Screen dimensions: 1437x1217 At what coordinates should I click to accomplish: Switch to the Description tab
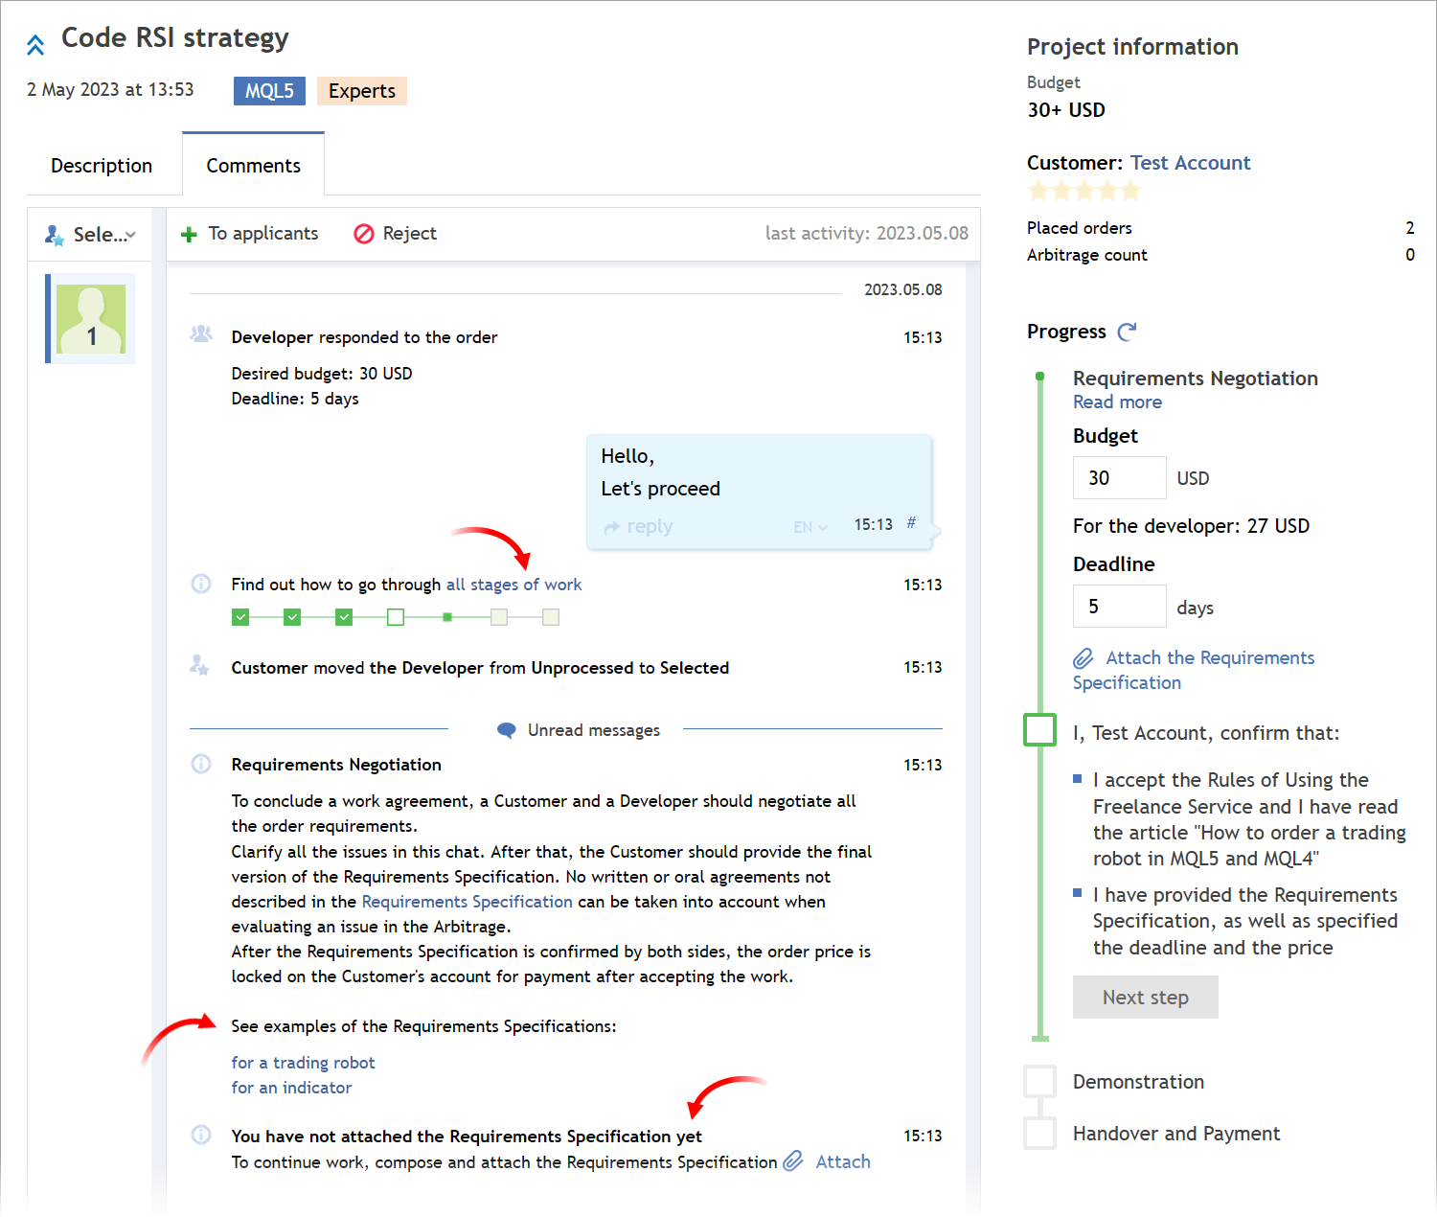(x=102, y=165)
